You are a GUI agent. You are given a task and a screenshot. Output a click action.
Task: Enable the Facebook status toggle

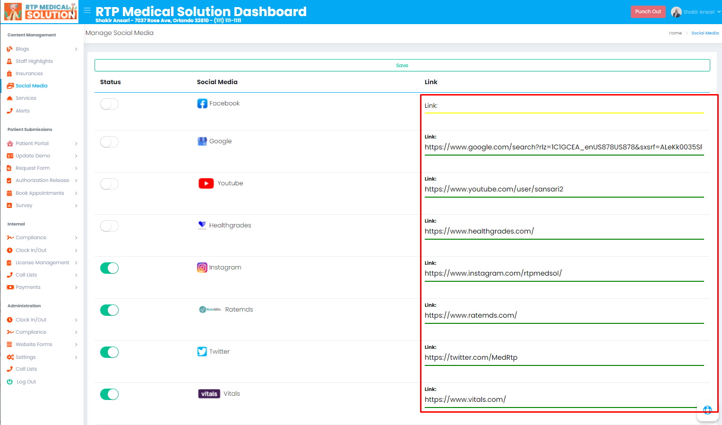109,104
